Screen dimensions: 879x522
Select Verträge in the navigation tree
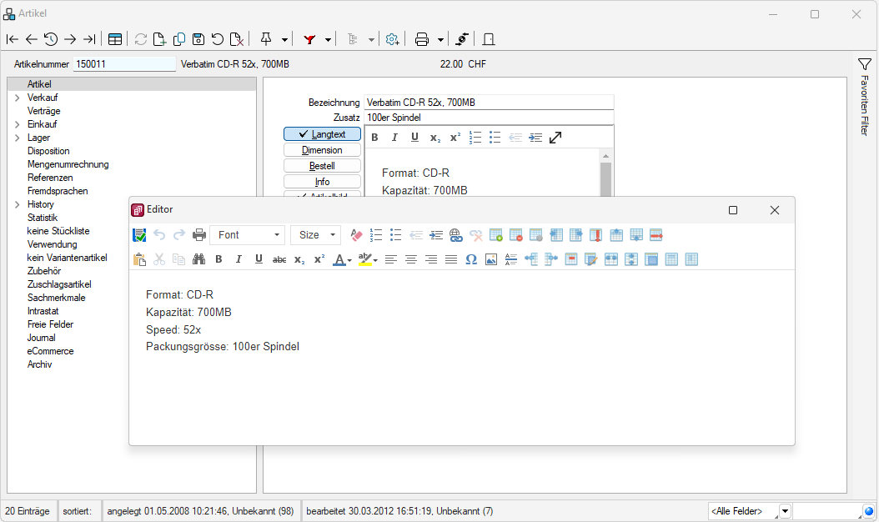point(43,111)
